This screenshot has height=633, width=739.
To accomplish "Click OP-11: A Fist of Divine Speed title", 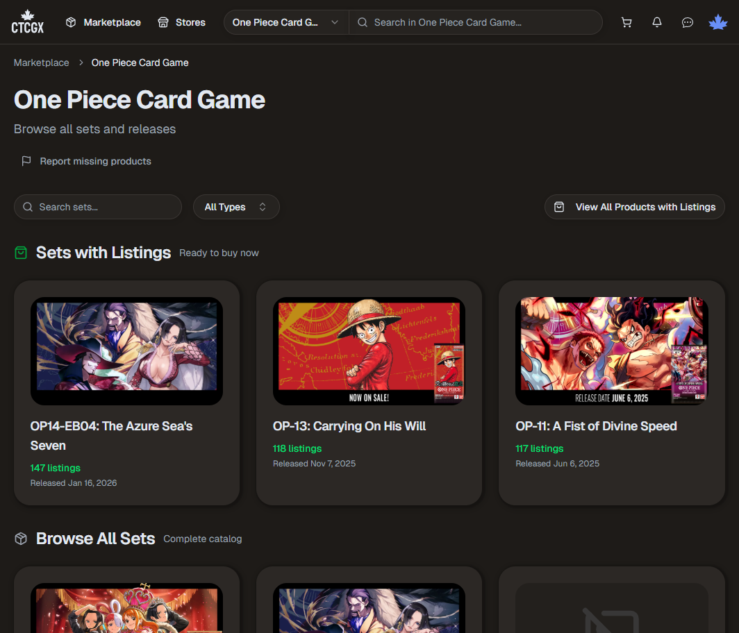I will click(x=596, y=425).
